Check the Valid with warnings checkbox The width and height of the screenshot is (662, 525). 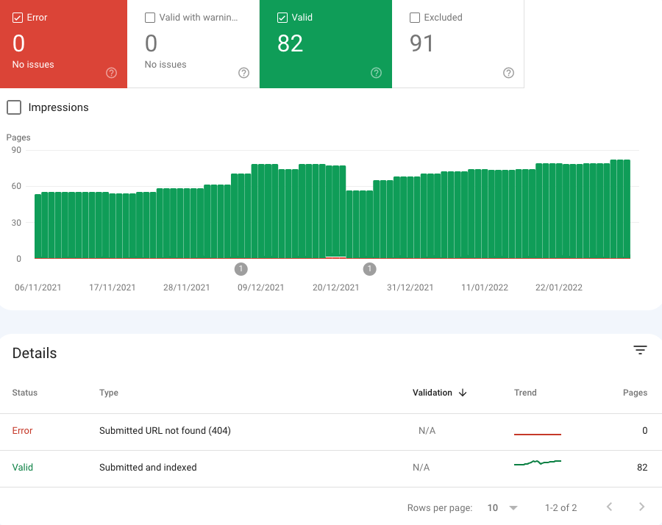[150, 18]
